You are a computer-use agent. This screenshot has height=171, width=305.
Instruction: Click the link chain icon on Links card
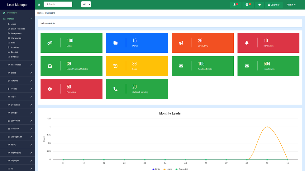[x=50, y=43]
